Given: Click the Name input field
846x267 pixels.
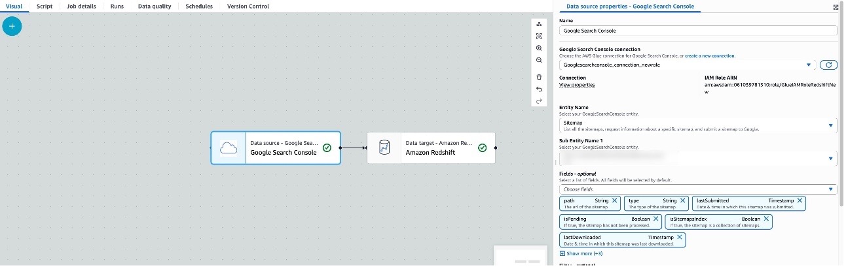Looking at the screenshot, I should pos(697,31).
